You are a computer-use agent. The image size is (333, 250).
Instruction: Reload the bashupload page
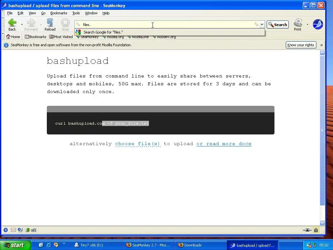(x=50, y=25)
